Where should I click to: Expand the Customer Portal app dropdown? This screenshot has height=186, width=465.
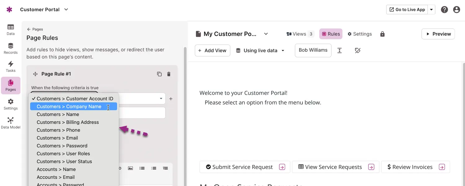click(66, 10)
